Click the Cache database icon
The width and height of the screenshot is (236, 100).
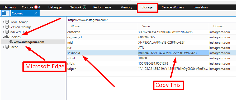click(x=7, y=47)
